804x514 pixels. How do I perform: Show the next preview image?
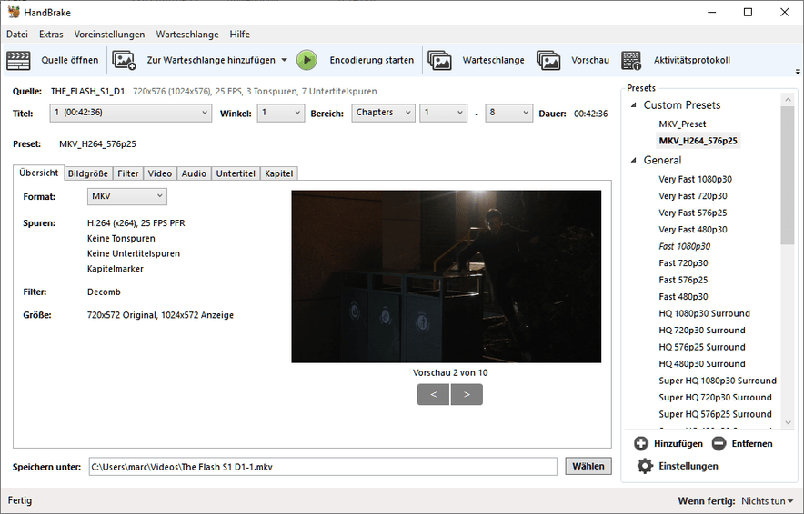(x=467, y=395)
